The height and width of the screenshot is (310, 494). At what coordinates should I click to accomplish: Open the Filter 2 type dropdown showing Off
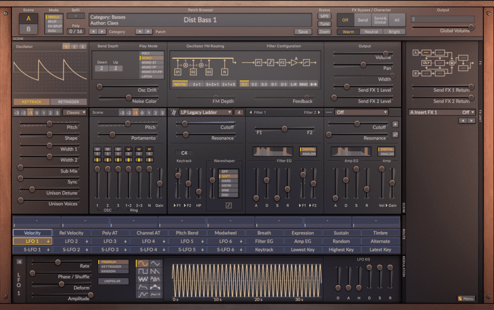[361, 112]
